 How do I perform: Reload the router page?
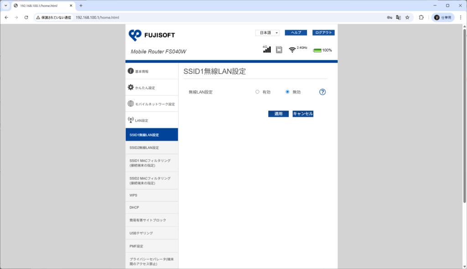[x=26, y=17]
